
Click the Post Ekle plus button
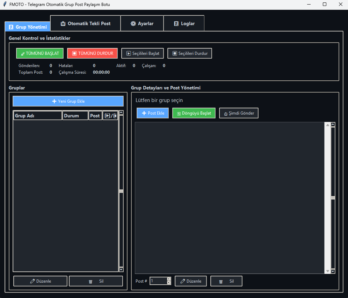point(153,113)
